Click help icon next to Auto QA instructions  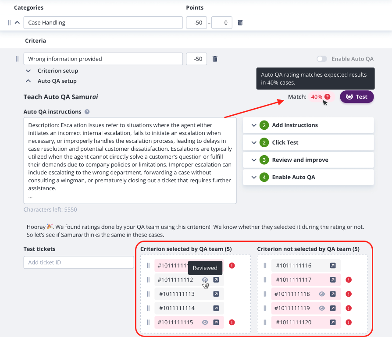(87, 112)
